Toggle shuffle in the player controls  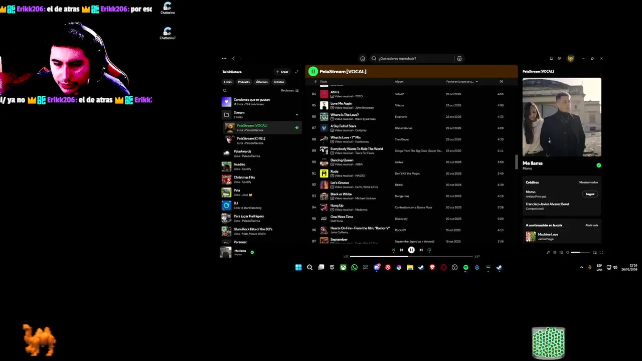pos(393,250)
